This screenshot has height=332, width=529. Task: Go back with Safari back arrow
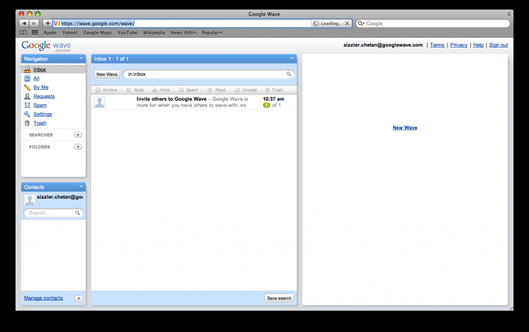[24, 23]
